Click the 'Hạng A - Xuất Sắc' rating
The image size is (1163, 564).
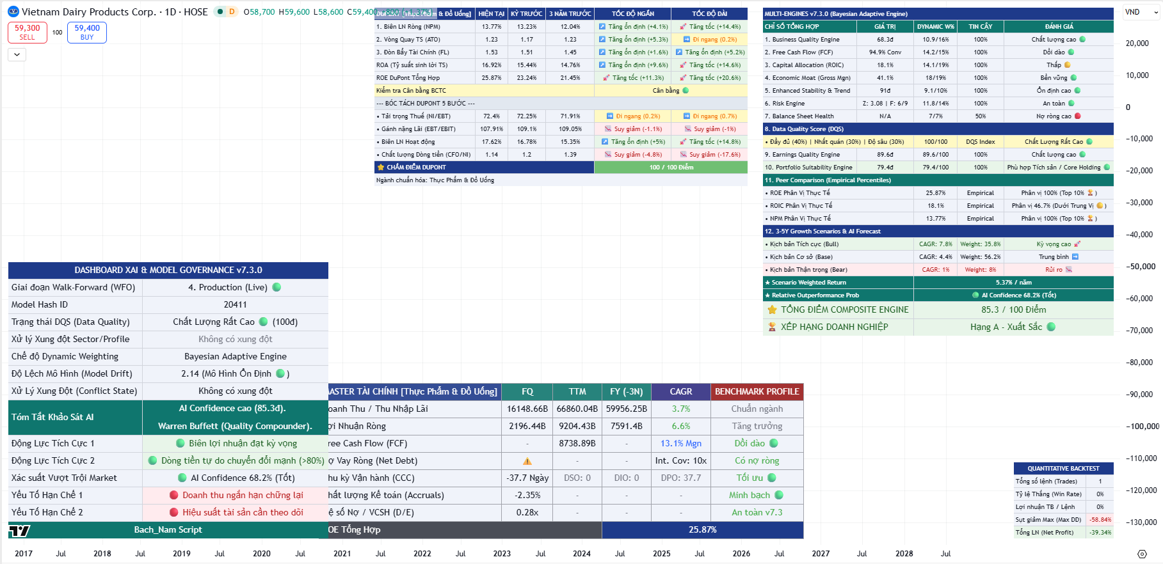pyautogui.click(x=1014, y=327)
